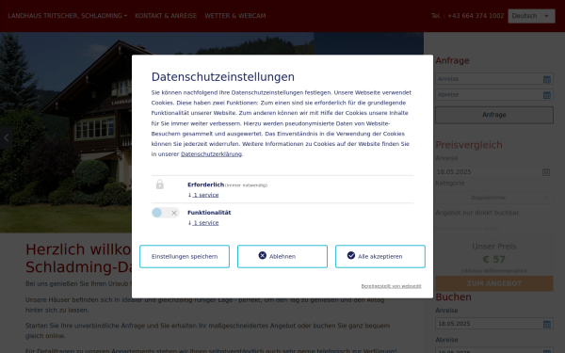
Task: Click Einstellungen speichern button
Action: 185,256
